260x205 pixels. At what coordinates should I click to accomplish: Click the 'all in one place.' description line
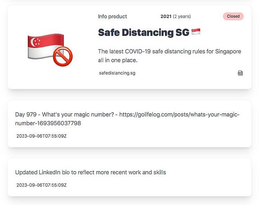coord(118,60)
